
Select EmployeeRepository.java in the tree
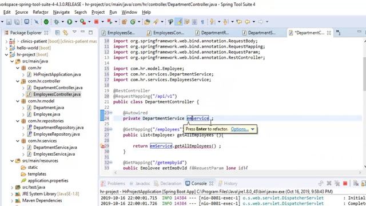tap(57, 134)
